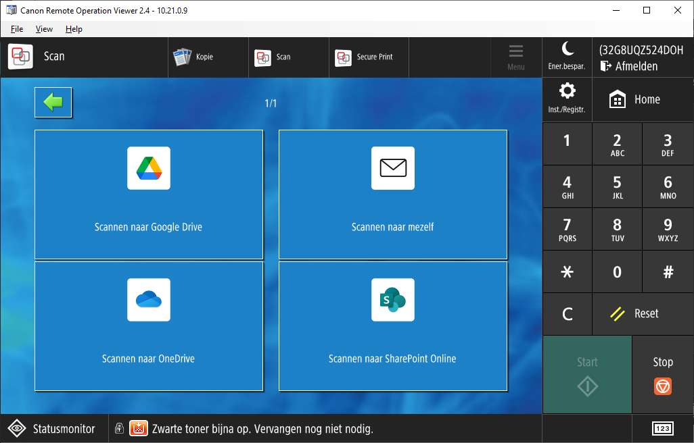Open the hamburger Menu button
The height and width of the screenshot is (443, 694).
(516, 57)
